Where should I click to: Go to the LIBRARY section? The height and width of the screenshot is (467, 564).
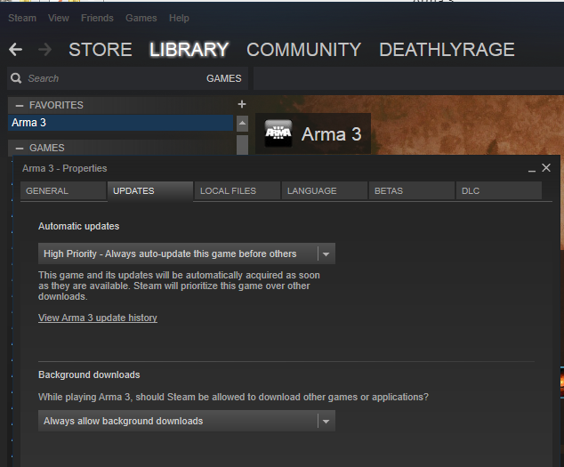(x=189, y=49)
